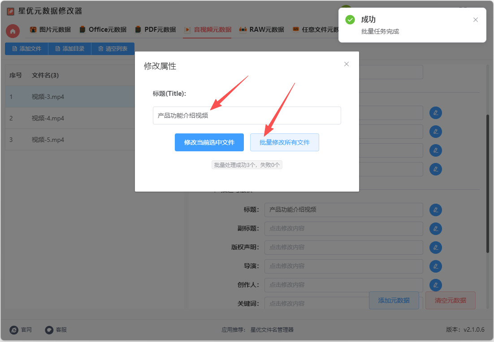
Task: Click the 客服 chat icon
Action: (49, 330)
